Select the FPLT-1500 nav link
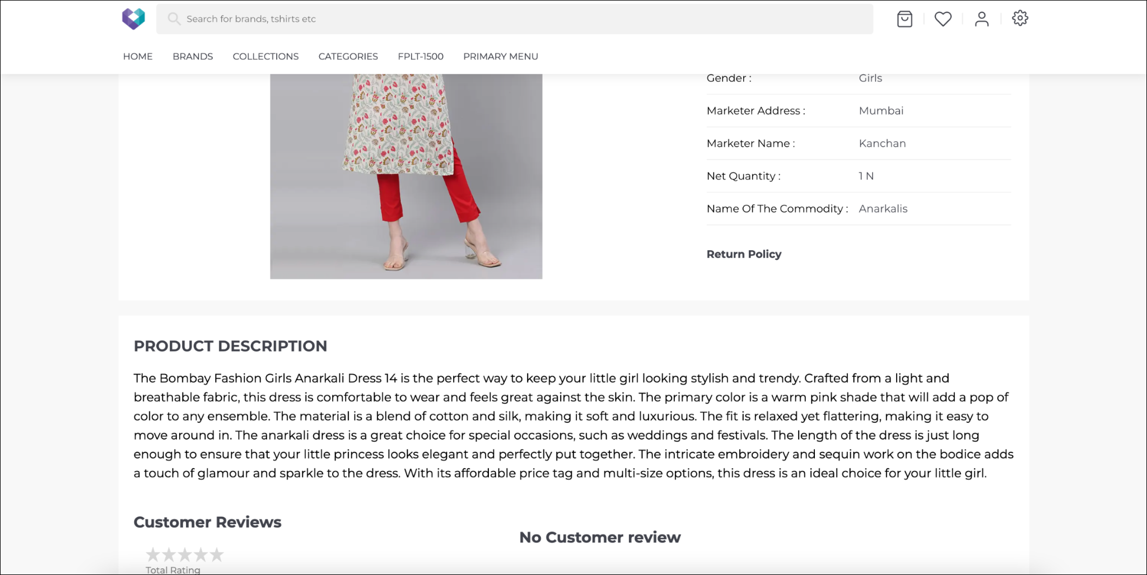 coord(421,57)
